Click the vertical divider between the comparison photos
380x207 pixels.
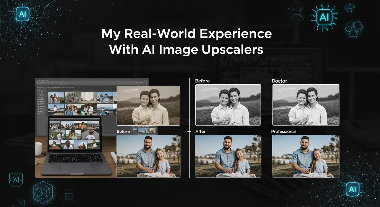point(190,129)
